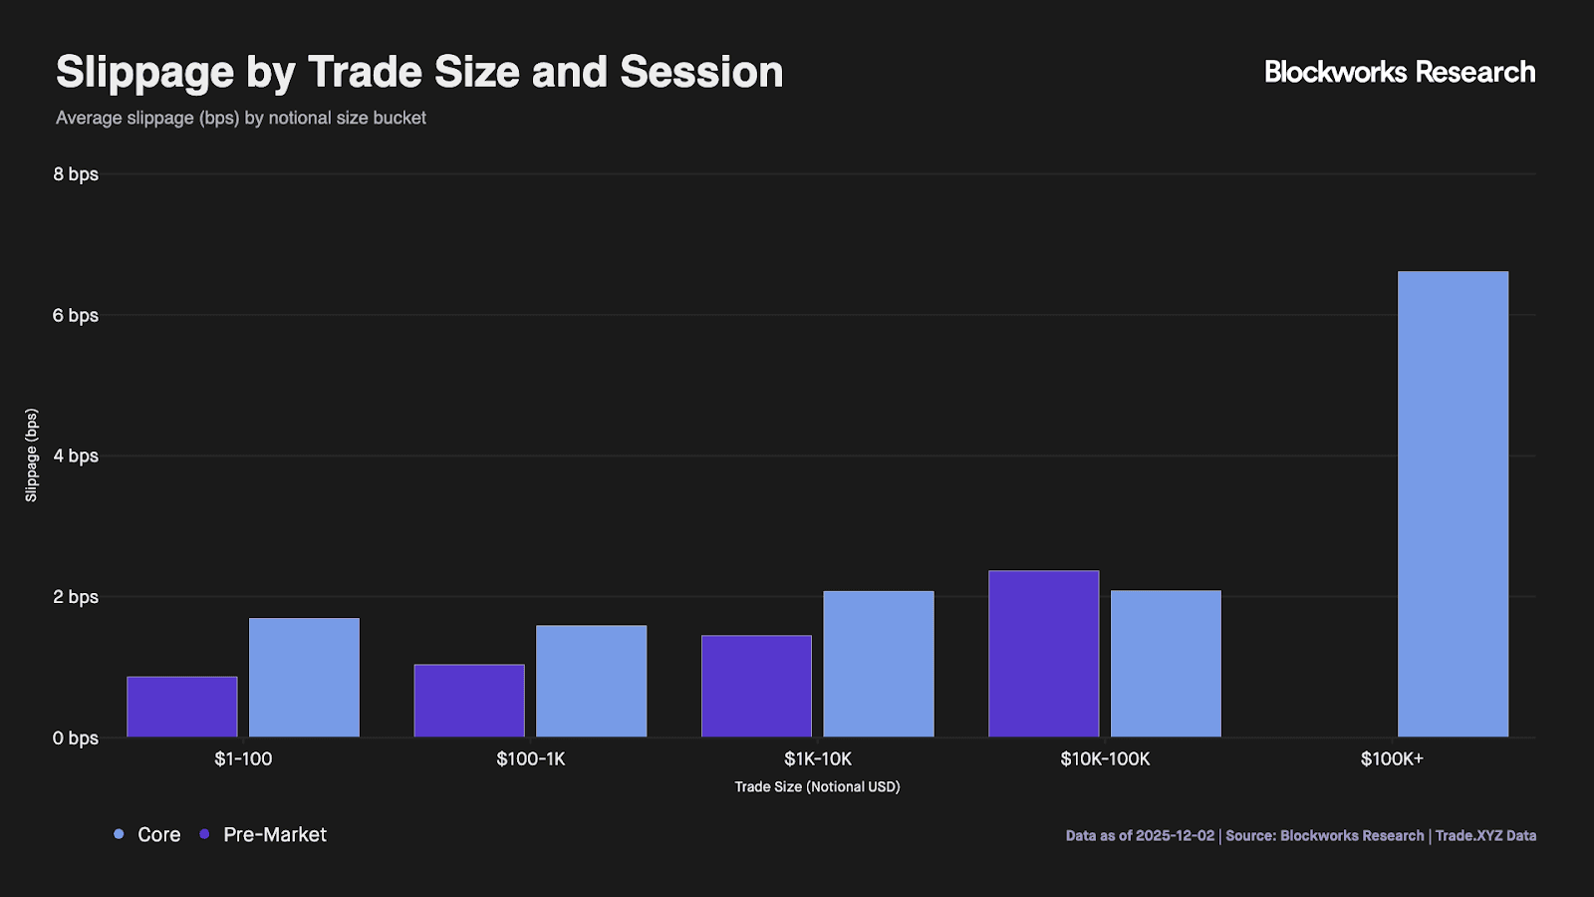The width and height of the screenshot is (1594, 897).
Task: Click the Blockworks Research logo
Action: [x=1399, y=72]
